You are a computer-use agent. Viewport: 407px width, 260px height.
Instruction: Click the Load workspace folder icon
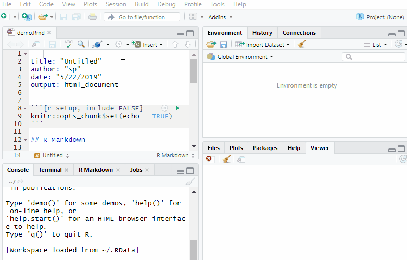211,44
